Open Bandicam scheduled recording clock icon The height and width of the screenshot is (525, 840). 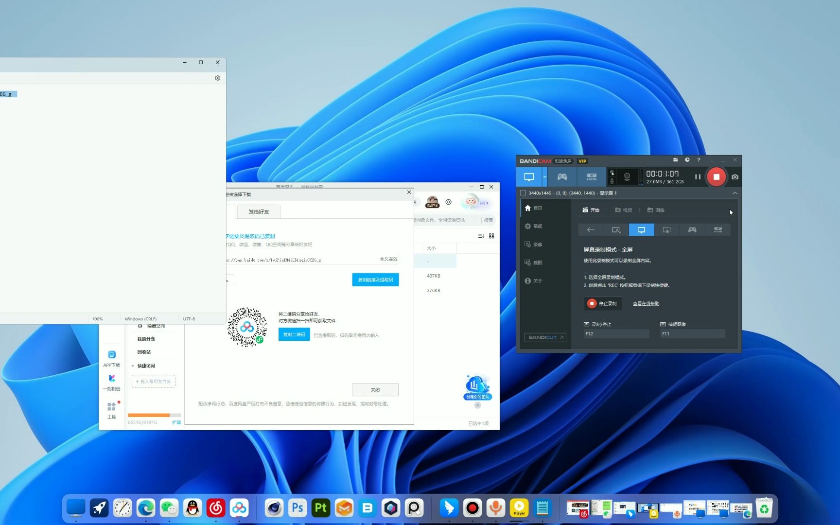[x=687, y=160]
